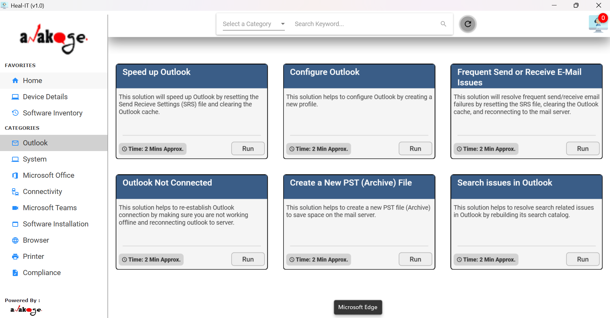Click the Outlook Not Connected description text
This screenshot has width=610, height=318.
point(183,215)
